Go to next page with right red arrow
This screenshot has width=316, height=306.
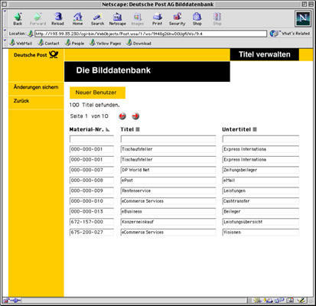coord(135,116)
